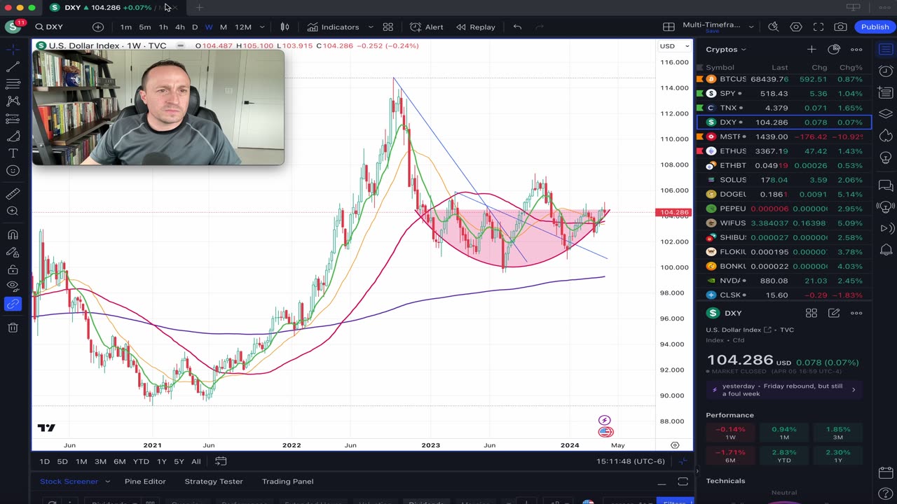The image size is (897, 504).
Task: Select the Text annotation tool
Action: (13, 153)
